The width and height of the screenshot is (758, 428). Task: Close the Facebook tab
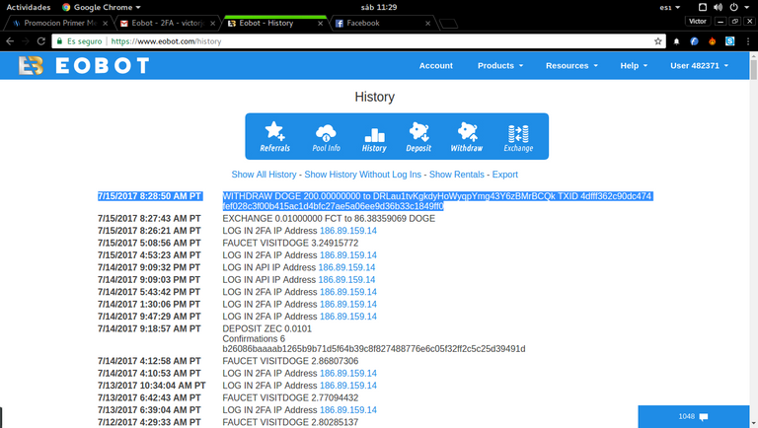427,24
